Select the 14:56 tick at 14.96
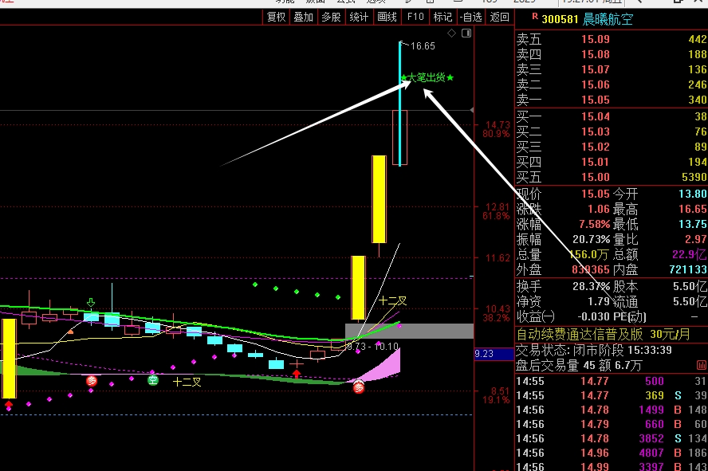Screen dimensions: 708x471 612,453
